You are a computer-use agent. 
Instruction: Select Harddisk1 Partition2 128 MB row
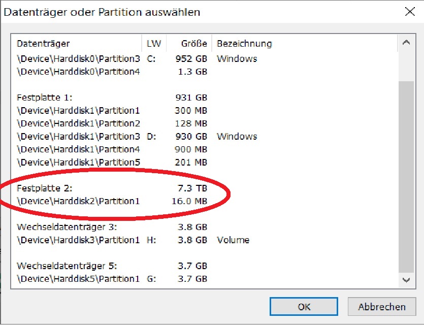pos(205,123)
